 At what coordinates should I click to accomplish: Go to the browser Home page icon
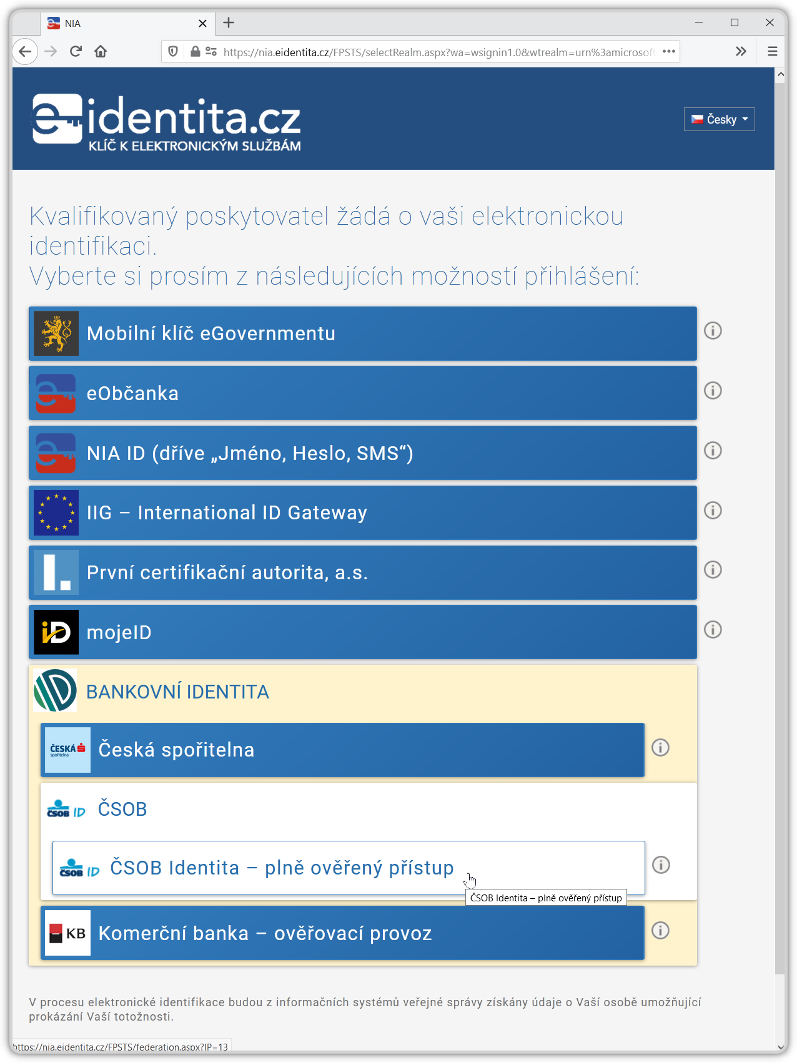tap(101, 51)
